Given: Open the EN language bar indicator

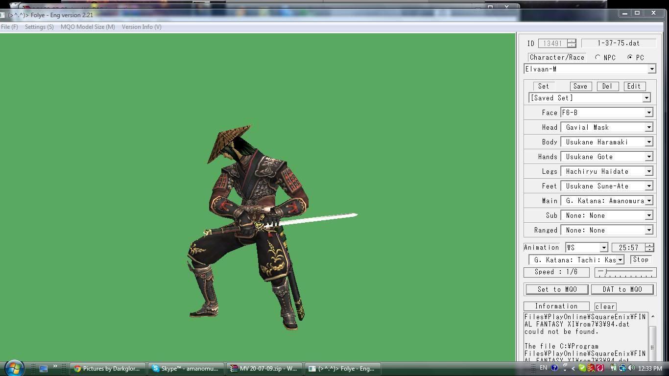Looking at the screenshot, I should click(543, 368).
